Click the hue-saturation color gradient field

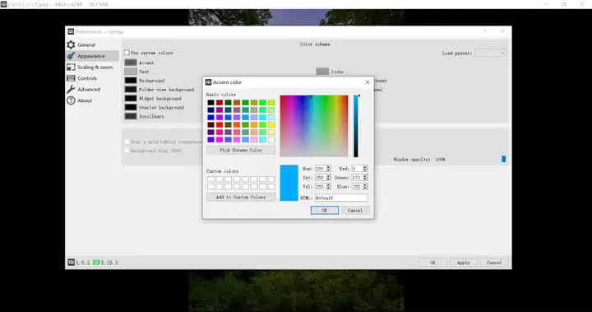coord(314,126)
